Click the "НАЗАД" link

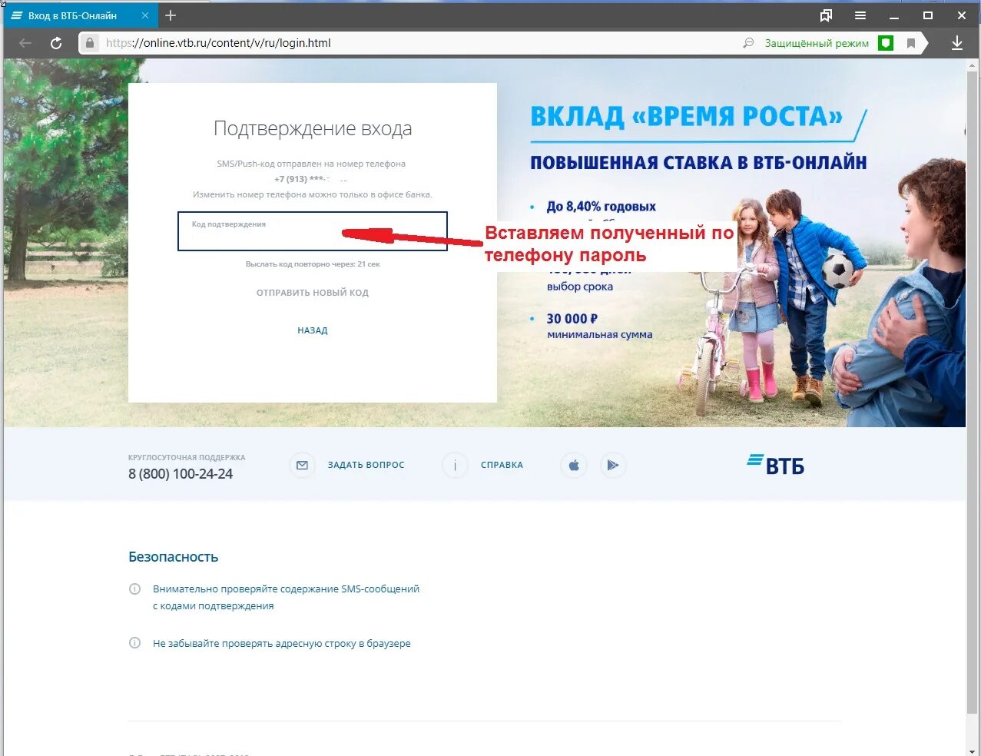click(313, 330)
